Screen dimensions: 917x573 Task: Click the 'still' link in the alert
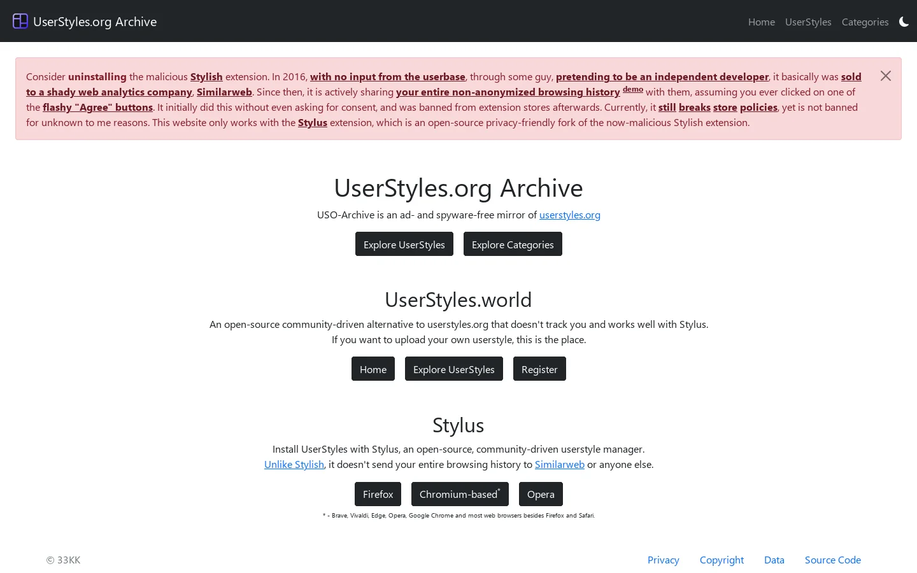(667, 108)
